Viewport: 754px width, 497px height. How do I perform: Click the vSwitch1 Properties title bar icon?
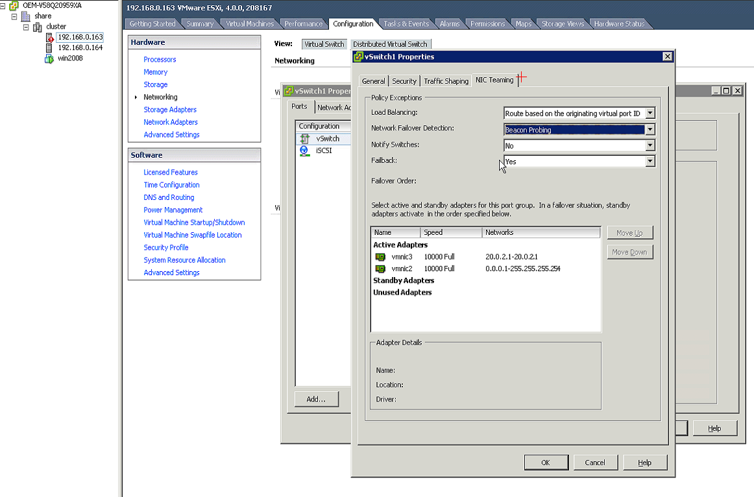[358, 56]
